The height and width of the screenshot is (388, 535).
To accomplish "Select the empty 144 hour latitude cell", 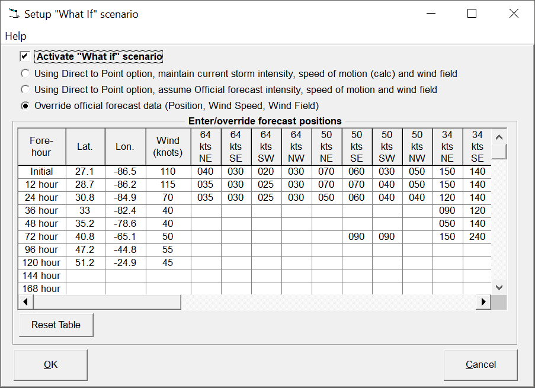I will pyautogui.click(x=85, y=275).
